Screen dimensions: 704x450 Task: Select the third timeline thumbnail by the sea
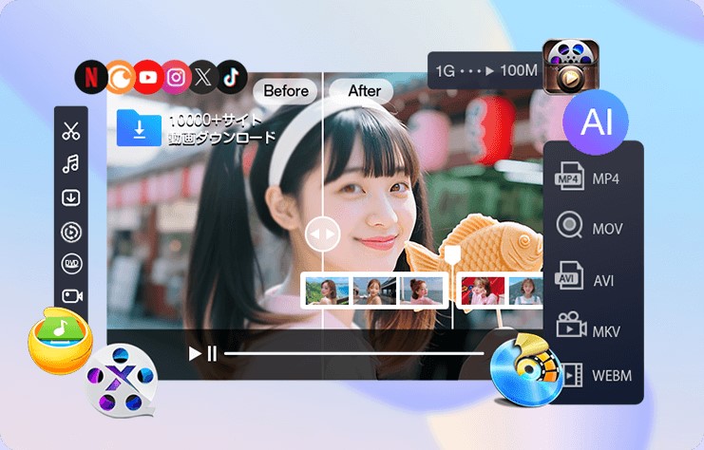(x=421, y=291)
